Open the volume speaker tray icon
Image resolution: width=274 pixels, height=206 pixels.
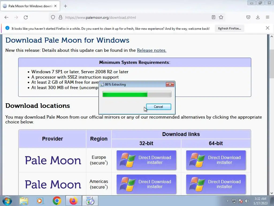pos(247,201)
